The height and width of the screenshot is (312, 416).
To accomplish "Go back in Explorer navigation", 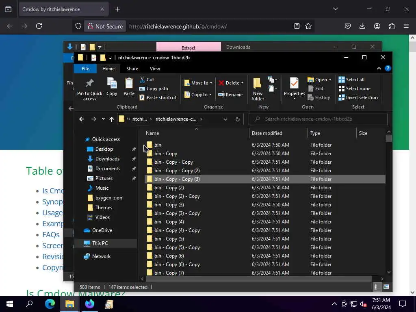I will (82, 119).
